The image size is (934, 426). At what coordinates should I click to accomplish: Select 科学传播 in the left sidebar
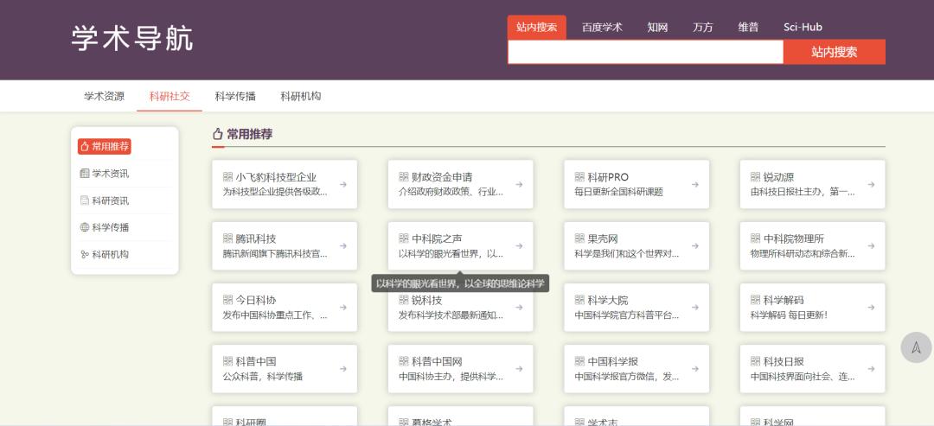point(105,227)
